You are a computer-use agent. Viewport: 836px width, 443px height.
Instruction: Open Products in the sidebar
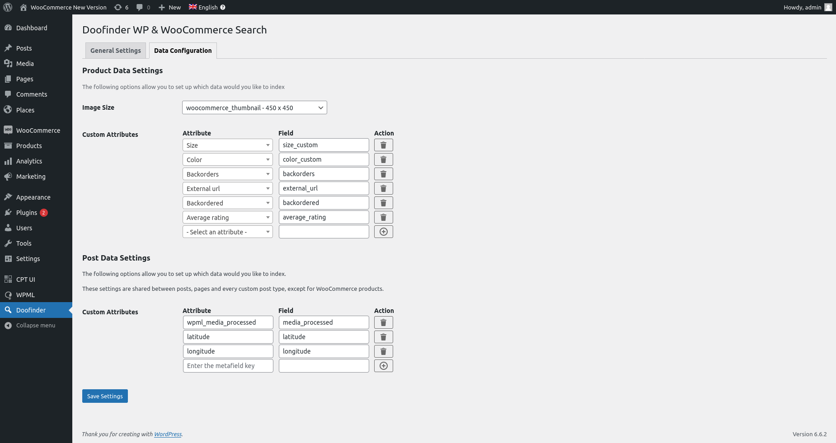pyautogui.click(x=36, y=146)
